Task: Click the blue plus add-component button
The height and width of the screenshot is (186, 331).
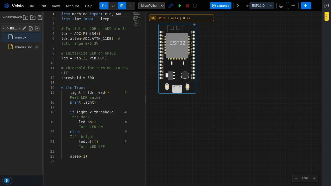Action: click(306, 6)
